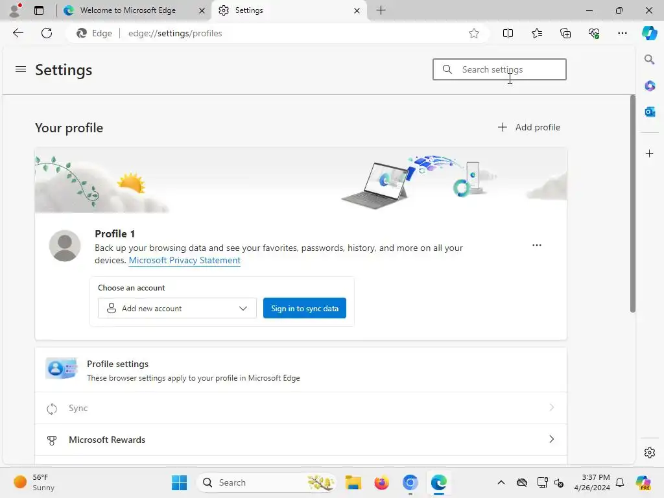Launch Chrome from taskbar
The height and width of the screenshot is (498, 664).
[x=410, y=482]
